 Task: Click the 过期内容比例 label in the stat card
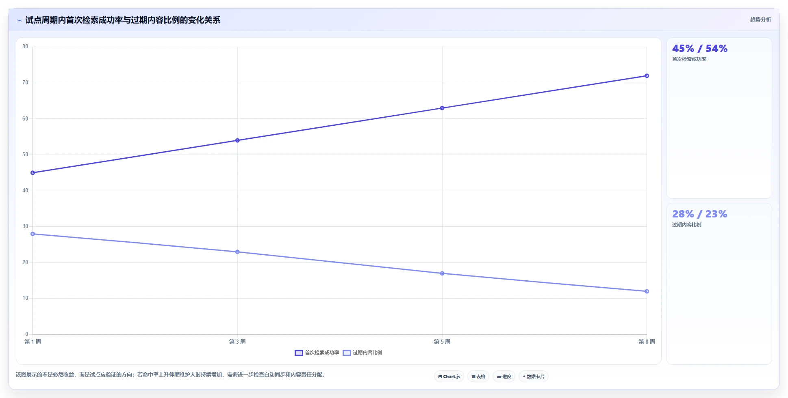click(x=686, y=225)
